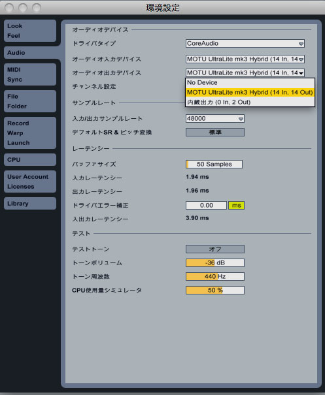The image size is (325, 395).
Task: Pick MOTU UltraLite mk3 Hybrid in list
Action: [x=250, y=93]
